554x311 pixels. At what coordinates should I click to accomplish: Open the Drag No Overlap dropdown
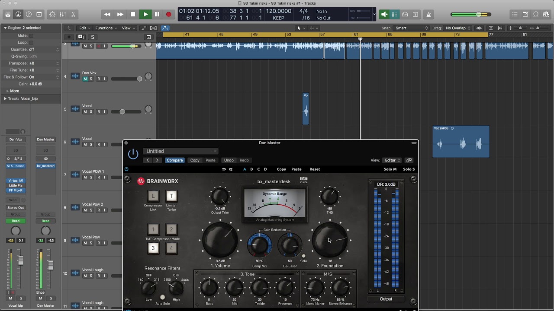point(458,28)
